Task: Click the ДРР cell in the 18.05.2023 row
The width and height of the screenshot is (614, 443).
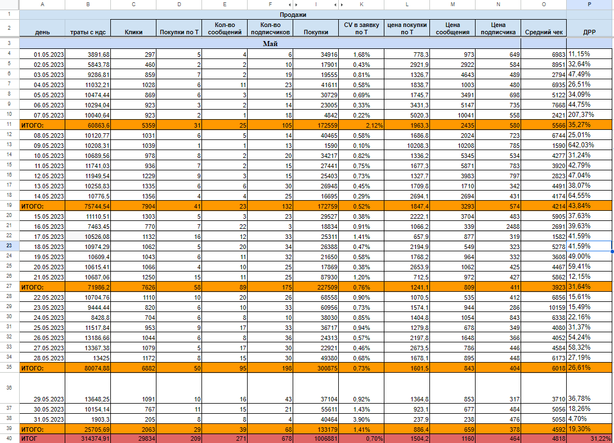Action: 589,246
